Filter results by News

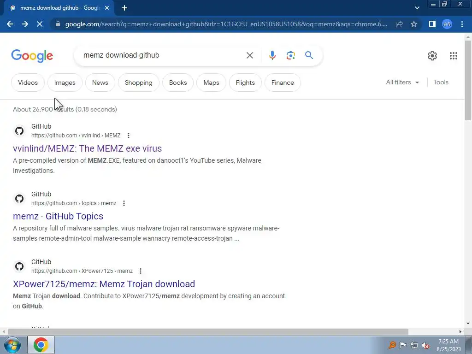coord(100,83)
